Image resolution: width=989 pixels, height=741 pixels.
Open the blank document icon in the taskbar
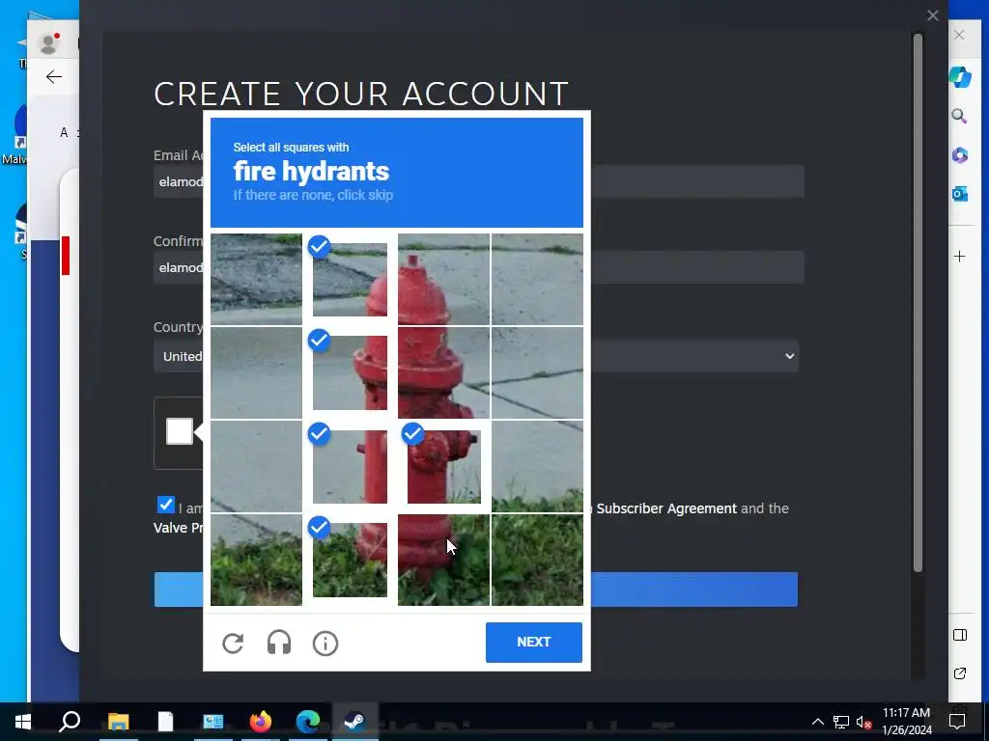point(165,722)
